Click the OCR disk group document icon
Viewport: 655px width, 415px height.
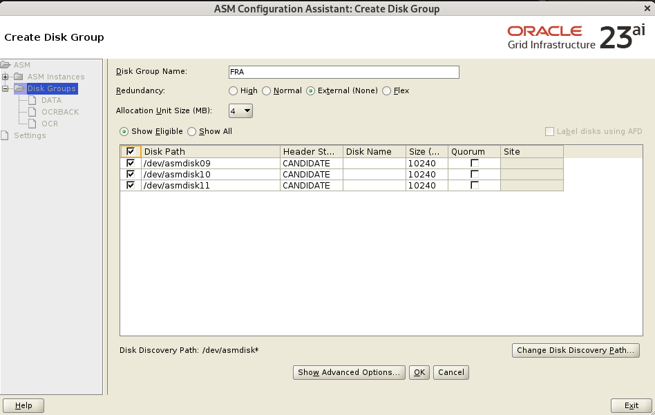(x=32, y=123)
